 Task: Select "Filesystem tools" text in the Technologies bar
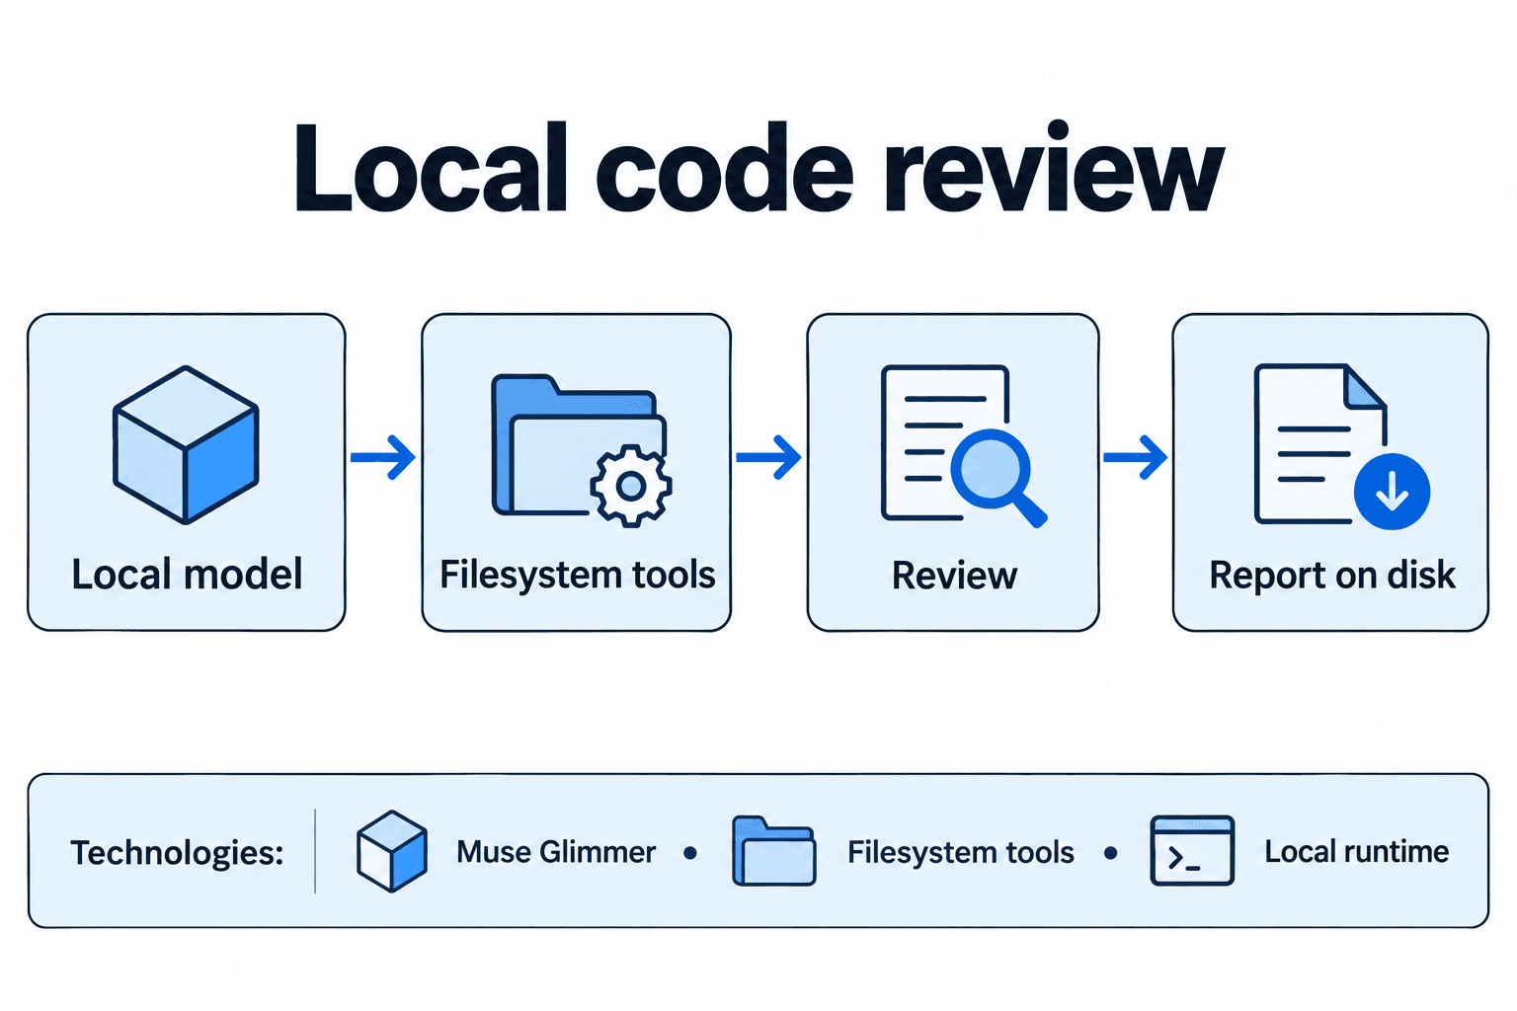[x=961, y=852]
